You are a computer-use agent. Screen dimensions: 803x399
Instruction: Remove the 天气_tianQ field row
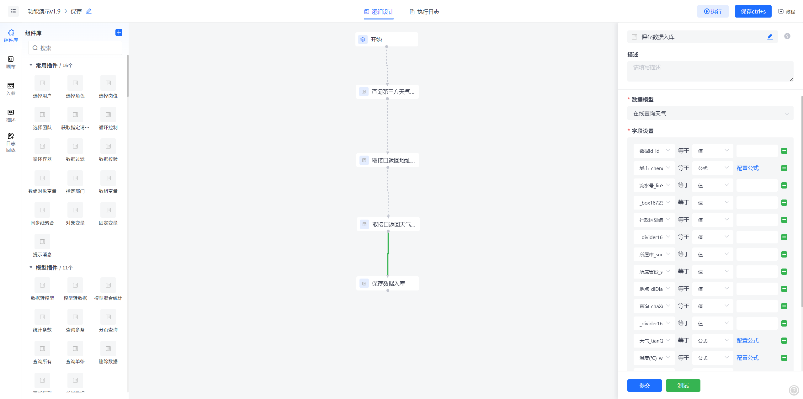pos(784,341)
